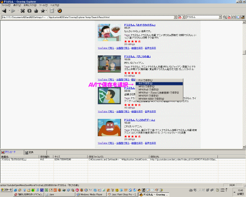This screenshot has height=197, width=246.
Task: Switch to the 変換 tab
Action: click(x=35, y=152)
